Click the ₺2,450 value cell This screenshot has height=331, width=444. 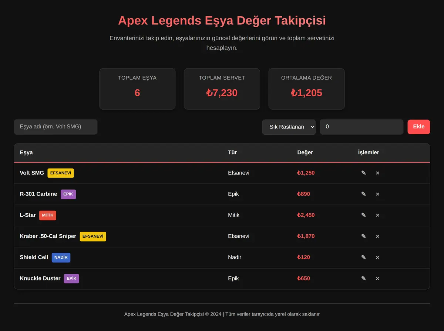pyautogui.click(x=306, y=215)
